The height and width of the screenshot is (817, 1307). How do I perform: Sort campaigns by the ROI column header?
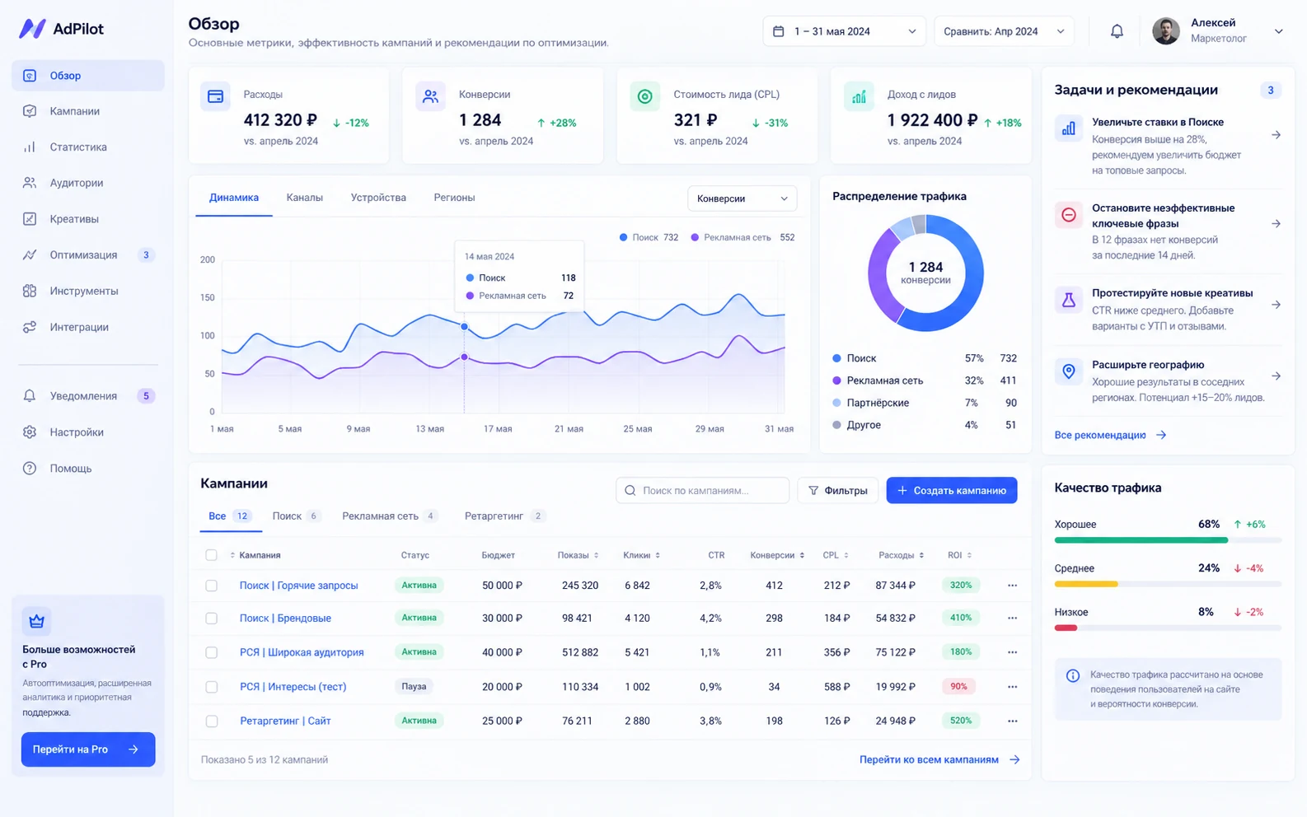(959, 555)
